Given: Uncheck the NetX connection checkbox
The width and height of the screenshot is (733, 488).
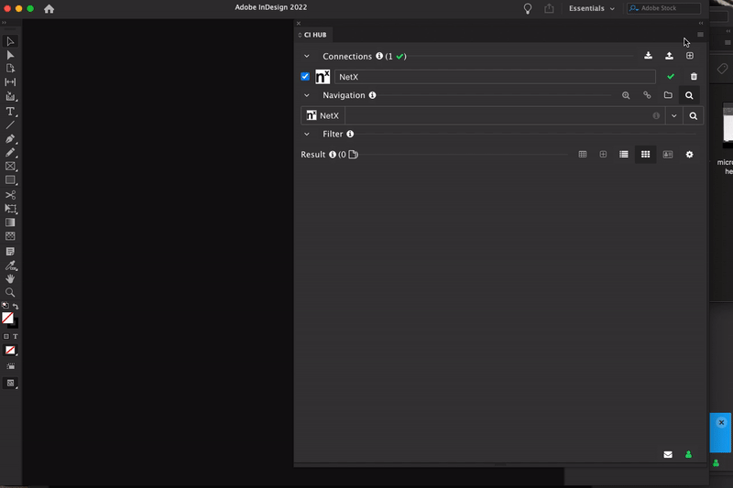Looking at the screenshot, I should pyautogui.click(x=305, y=77).
